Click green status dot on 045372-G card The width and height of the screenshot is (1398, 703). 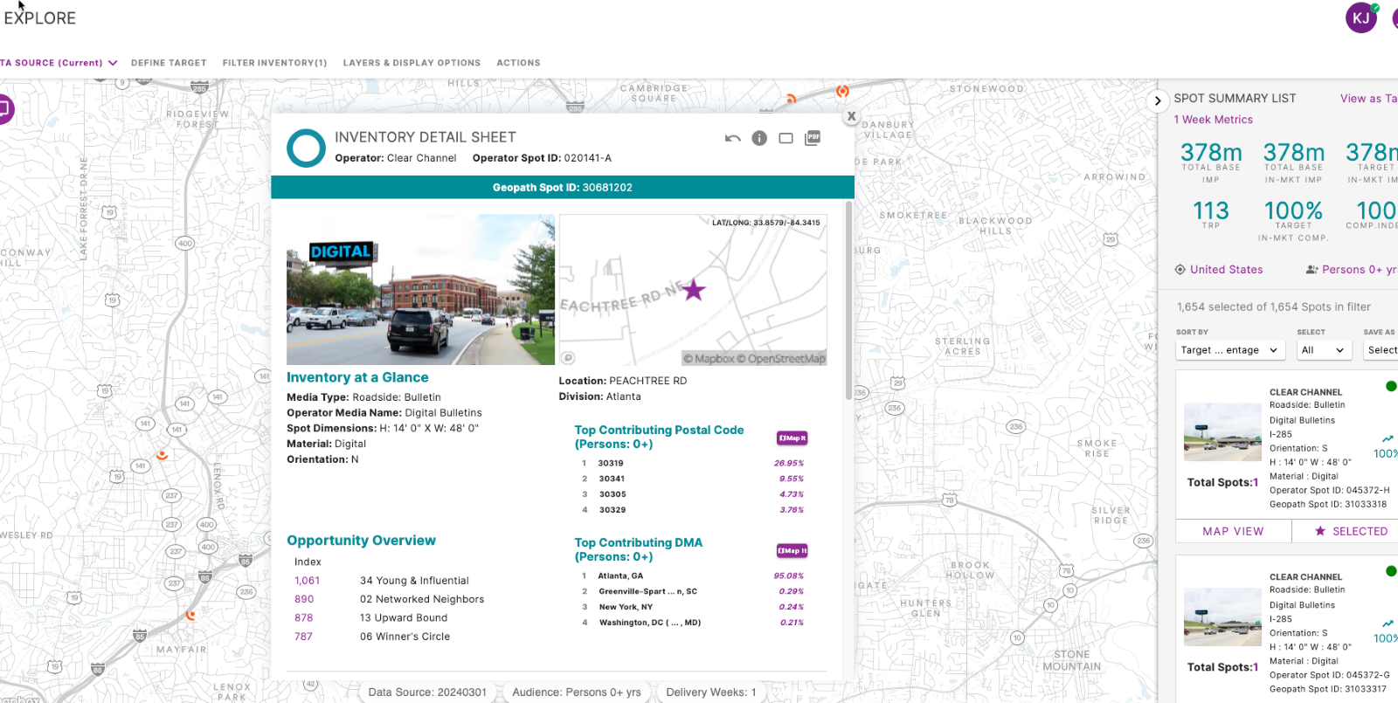[x=1391, y=571]
